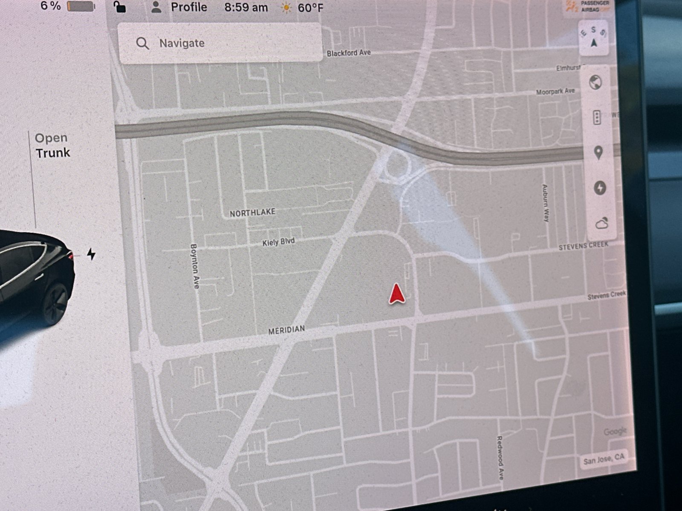Image resolution: width=682 pixels, height=511 pixels.
Task: Tap the Moorpark Ave street label
Action: 555,92
